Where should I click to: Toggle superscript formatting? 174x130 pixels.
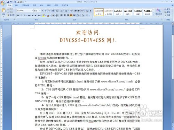35,15
